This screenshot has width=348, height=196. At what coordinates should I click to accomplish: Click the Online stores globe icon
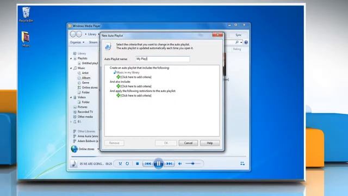coord(74,149)
